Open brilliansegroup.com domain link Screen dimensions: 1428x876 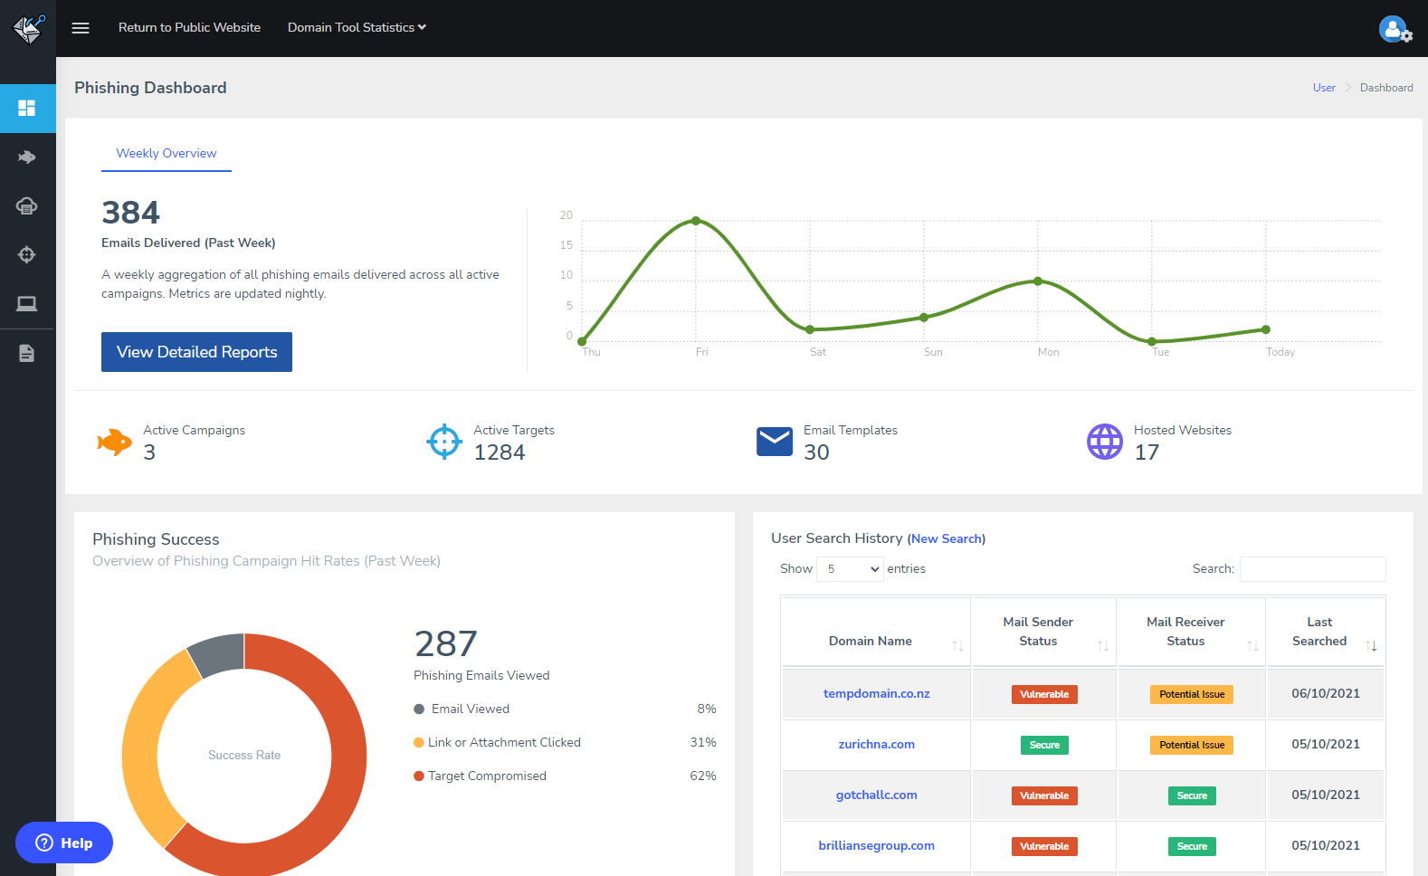(876, 846)
